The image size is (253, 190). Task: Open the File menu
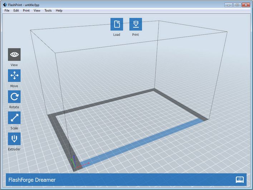7,10
